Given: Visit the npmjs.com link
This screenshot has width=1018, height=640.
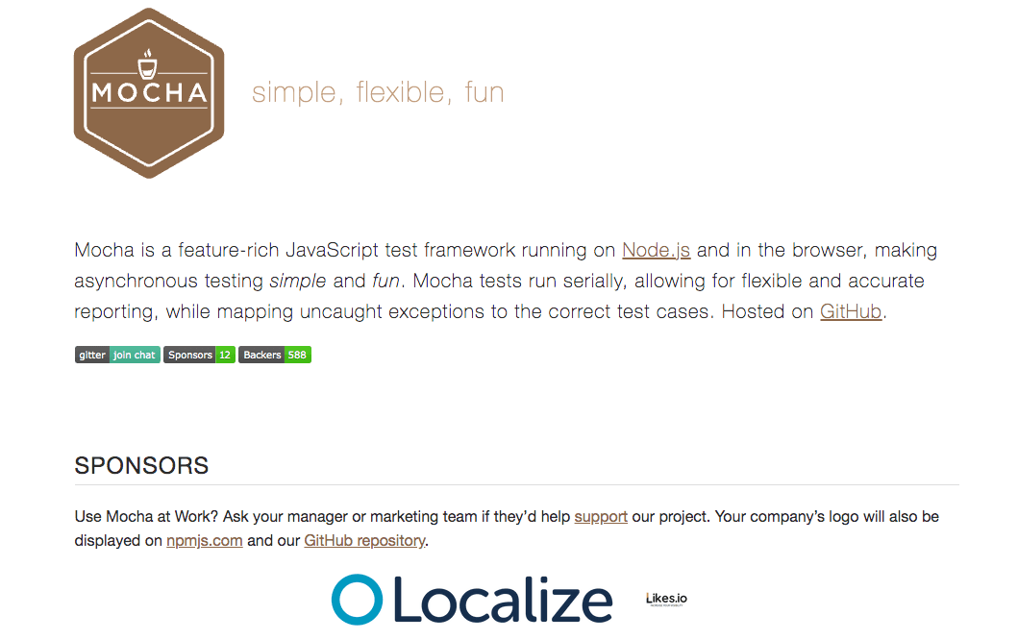Looking at the screenshot, I should (205, 541).
